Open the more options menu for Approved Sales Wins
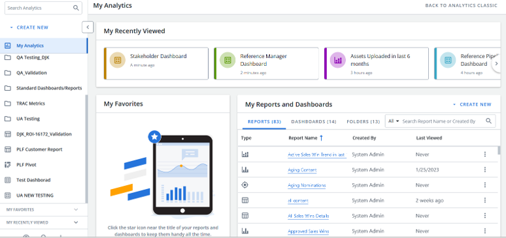Viewport: 506px width, 238px height. pyautogui.click(x=484, y=231)
